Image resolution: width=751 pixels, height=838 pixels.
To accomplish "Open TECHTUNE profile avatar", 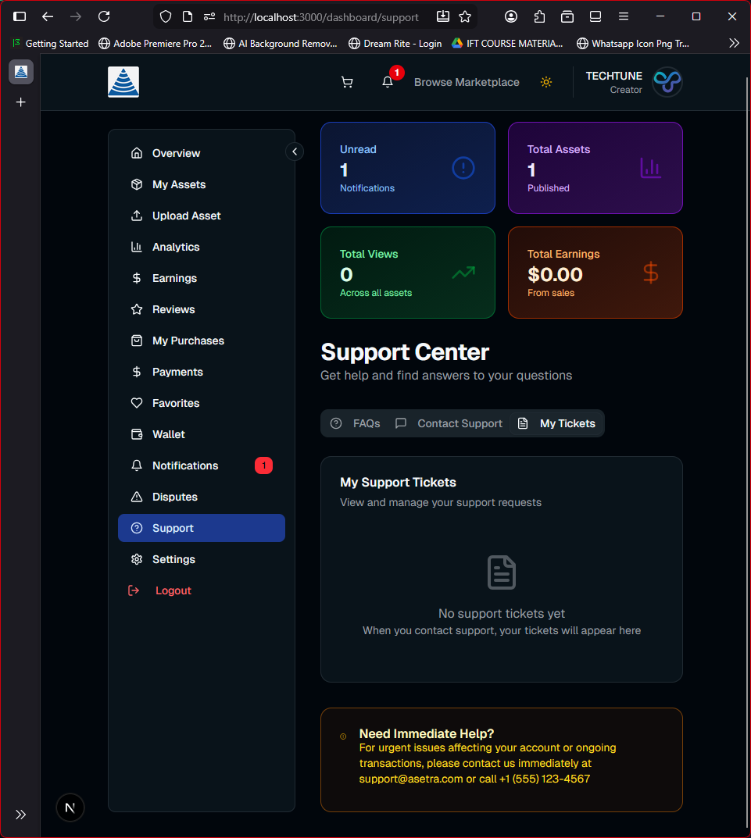I will tap(667, 82).
